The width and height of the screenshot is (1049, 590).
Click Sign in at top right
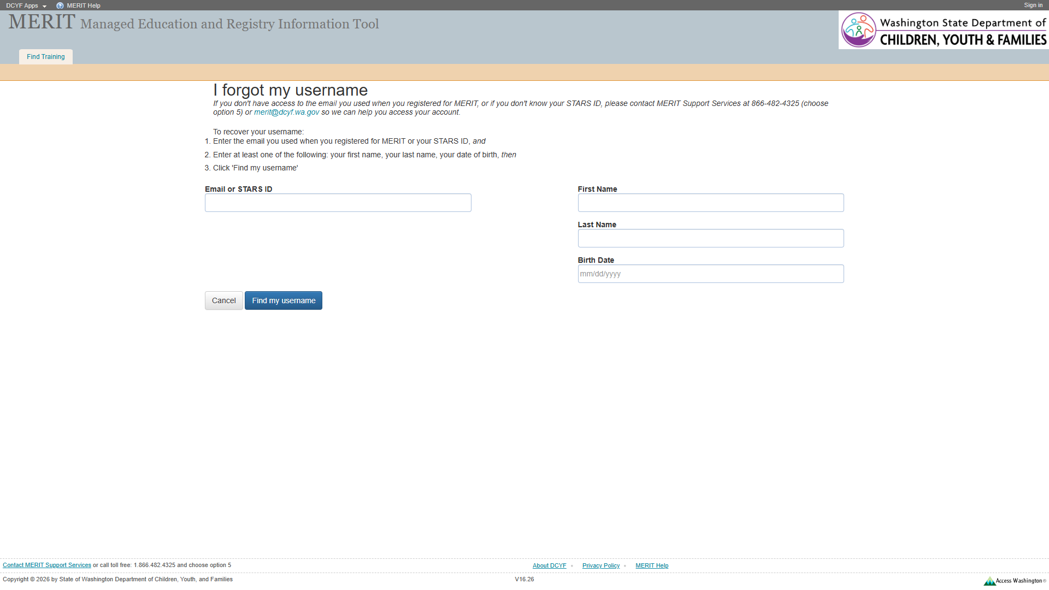click(x=1033, y=5)
